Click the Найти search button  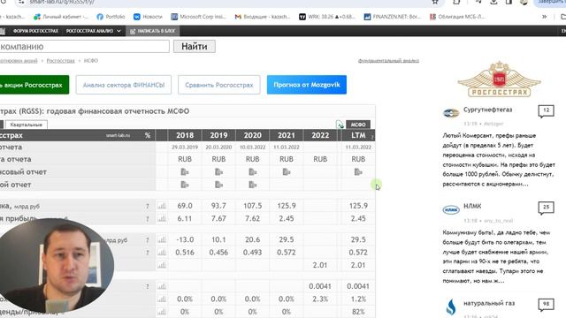[x=195, y=46]
